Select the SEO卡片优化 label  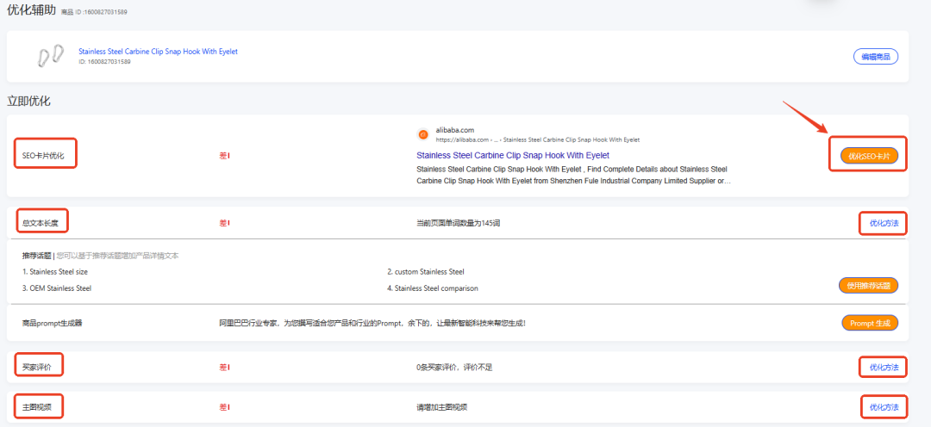tap(44, 156)
